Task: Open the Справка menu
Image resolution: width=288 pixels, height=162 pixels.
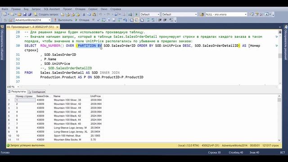Action: (116, 9)
